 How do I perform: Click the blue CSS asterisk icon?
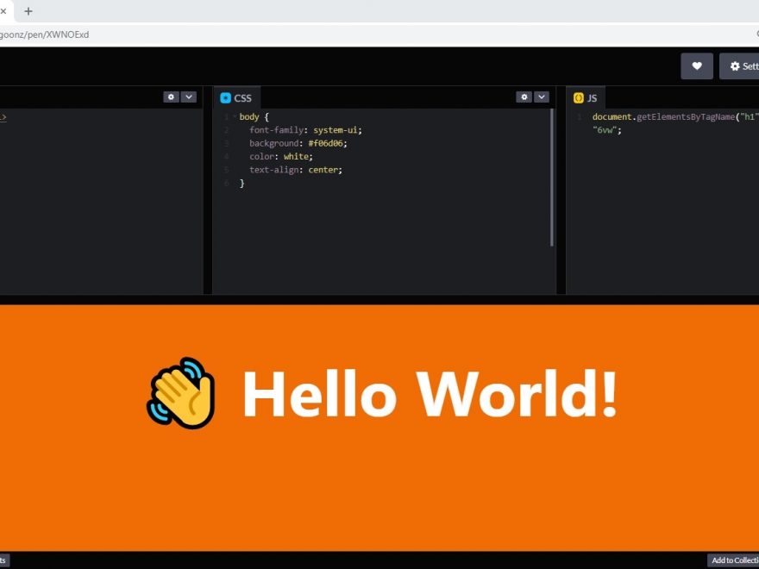pos(226,98)
